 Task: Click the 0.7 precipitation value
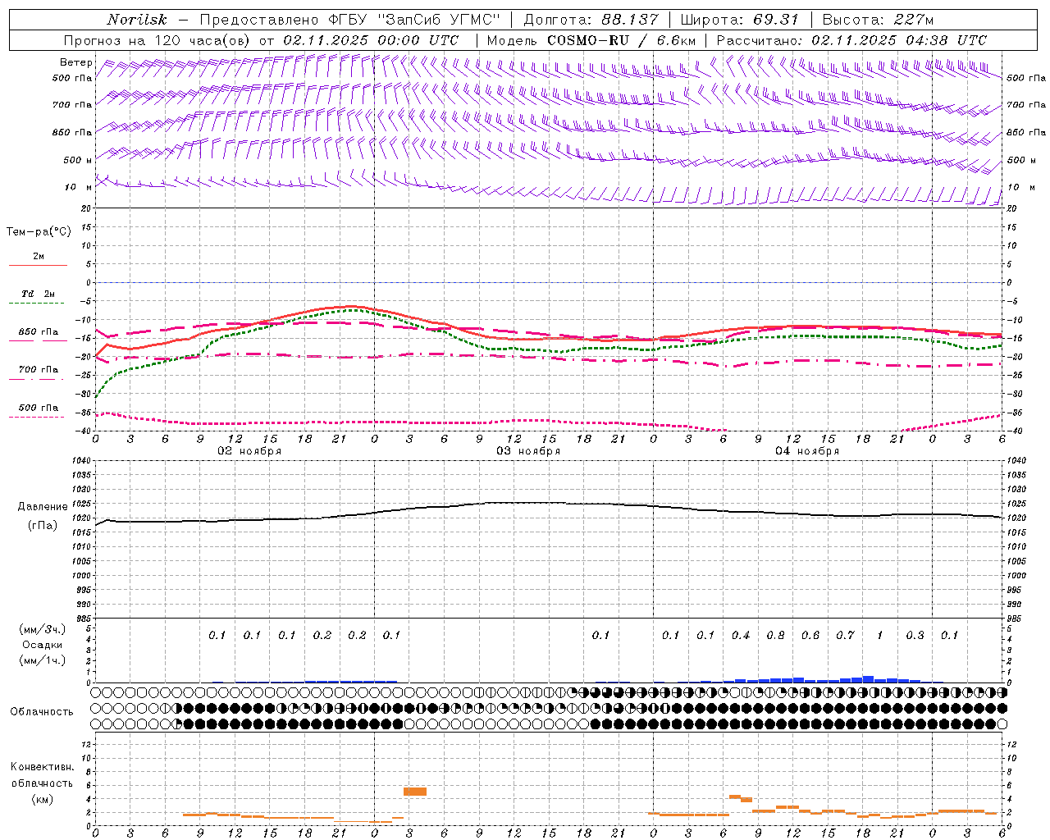pyautogui.click(x=845, y=636)
